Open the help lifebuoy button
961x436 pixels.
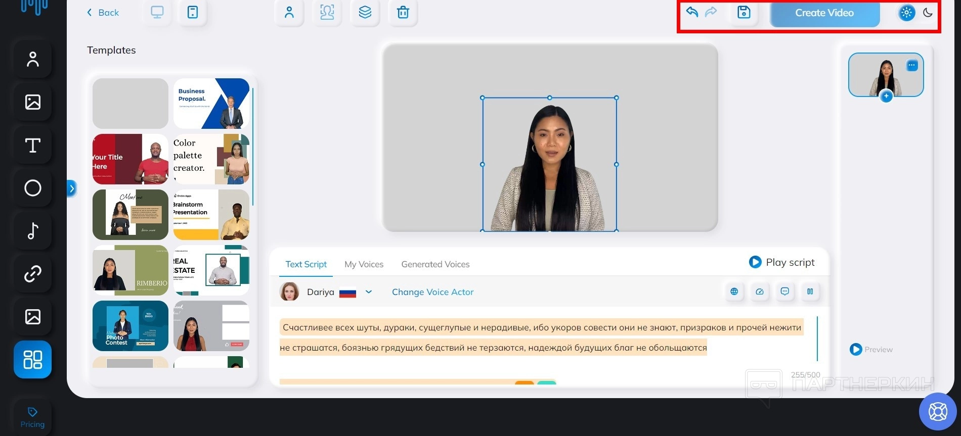tap(937, 412)
